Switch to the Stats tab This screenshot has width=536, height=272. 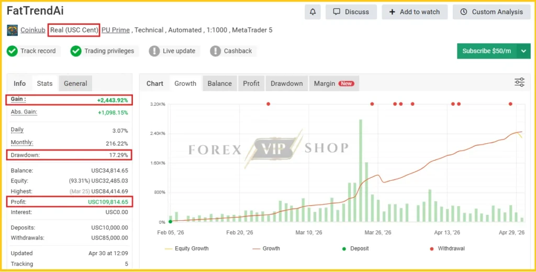(x=45, y=83)
